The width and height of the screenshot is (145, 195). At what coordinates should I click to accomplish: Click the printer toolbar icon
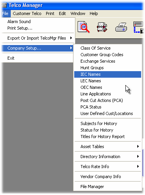tap(121, 27)
